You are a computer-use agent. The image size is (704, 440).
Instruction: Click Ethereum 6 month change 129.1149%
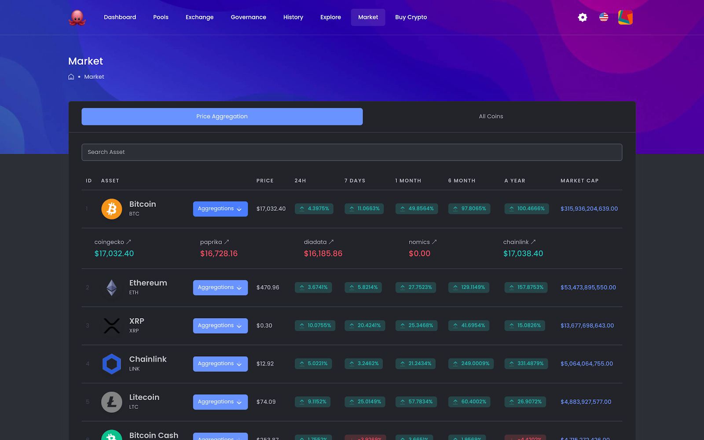[x=469, y=287]
